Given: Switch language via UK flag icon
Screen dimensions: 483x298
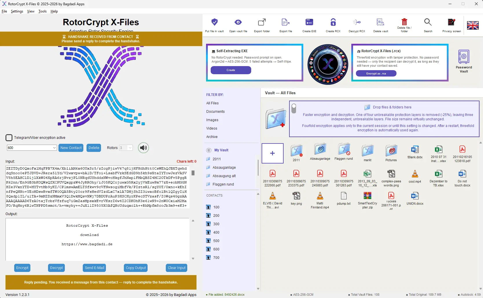Looking at the screenshot, I should point(473,26).
